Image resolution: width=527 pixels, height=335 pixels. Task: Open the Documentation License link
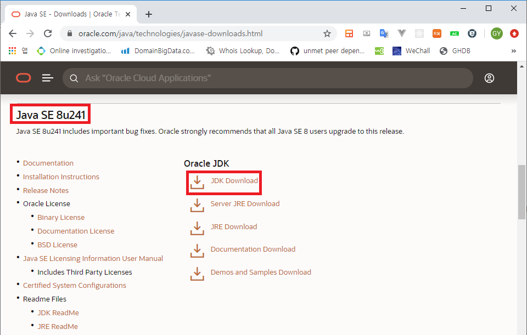[x=76, y=231]
